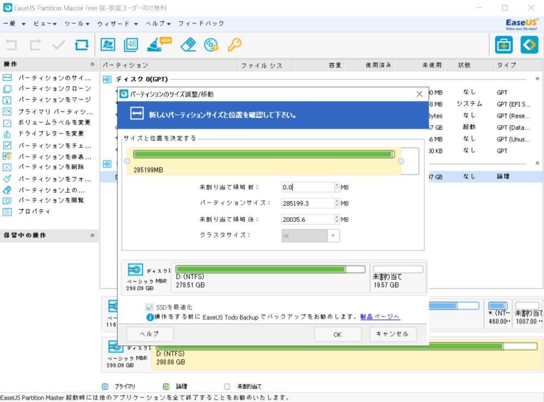Image resolution: width=544 pixels, height=402 pixels.
Task: Open the '製品ページへ' link
Action: click(x=380, y=317)
